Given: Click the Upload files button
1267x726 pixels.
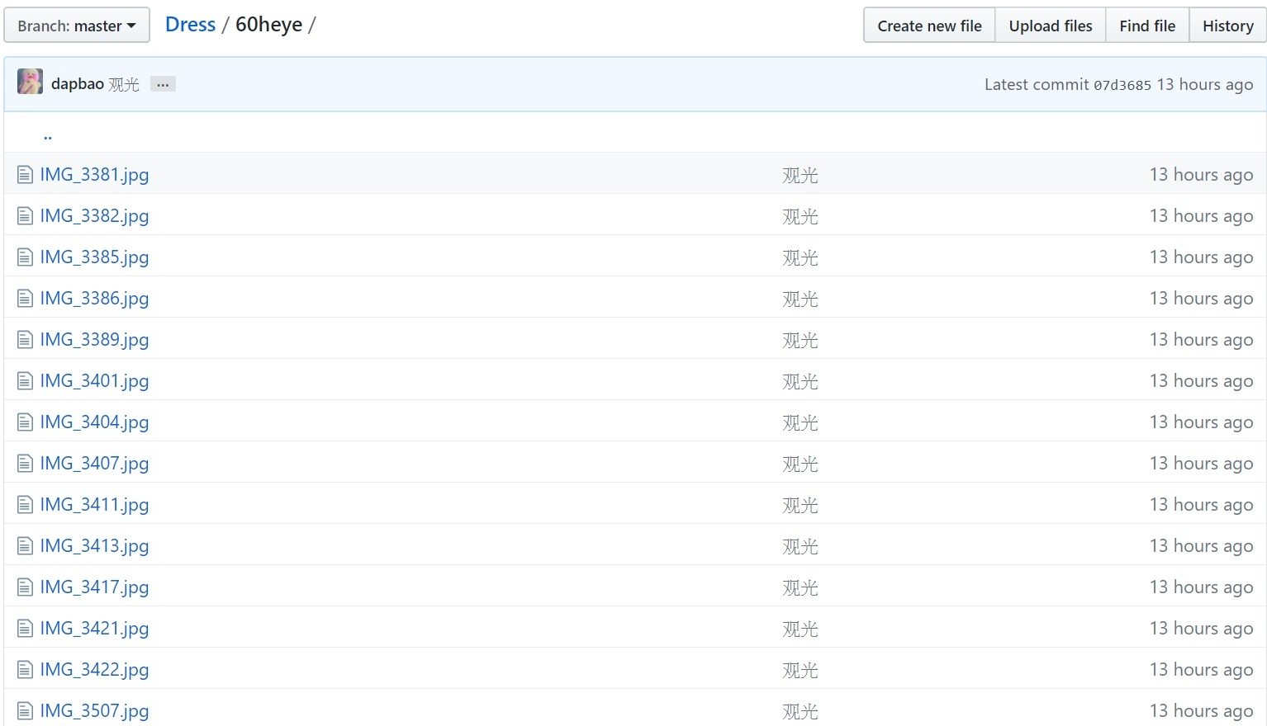Looking at the screenshot, I should click(1050, 26).
